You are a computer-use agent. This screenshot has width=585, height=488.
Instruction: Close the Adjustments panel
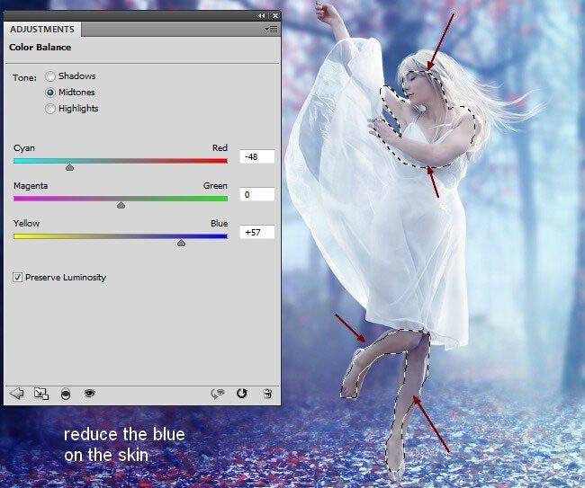[275, 15]
